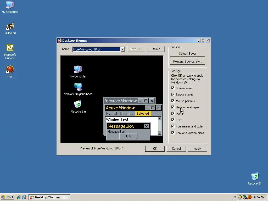This screenshot has height=201, width=268.
Task: Click the Theme combo box text field
Action: [x=97, y=49]
